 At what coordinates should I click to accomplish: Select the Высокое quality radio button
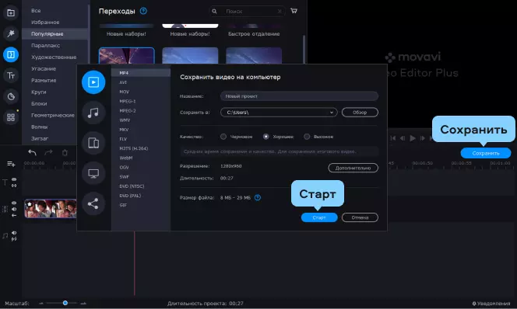(307, 137)
